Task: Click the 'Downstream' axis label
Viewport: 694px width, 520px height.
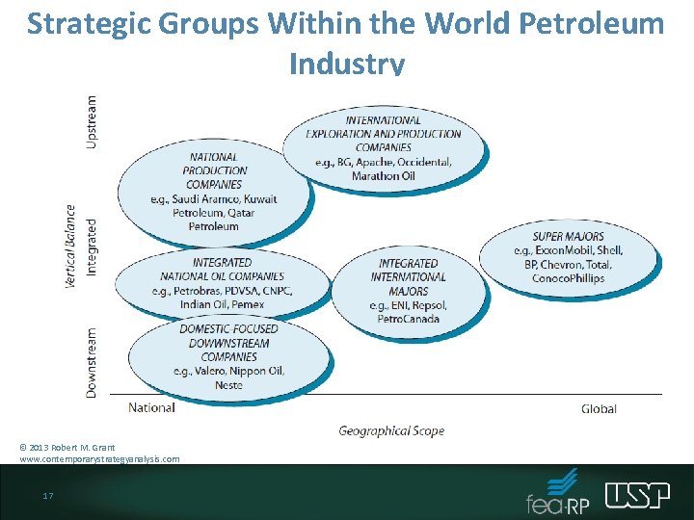Action: (92, 363)
